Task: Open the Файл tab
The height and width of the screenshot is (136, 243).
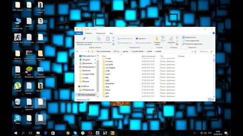Action: click(79, 33)
